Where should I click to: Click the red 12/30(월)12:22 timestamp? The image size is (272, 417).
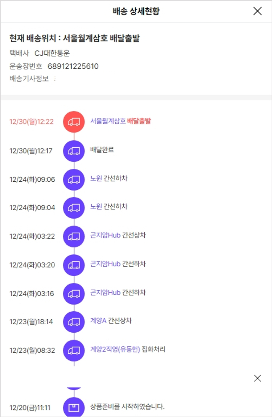click(x=32, y=122)
